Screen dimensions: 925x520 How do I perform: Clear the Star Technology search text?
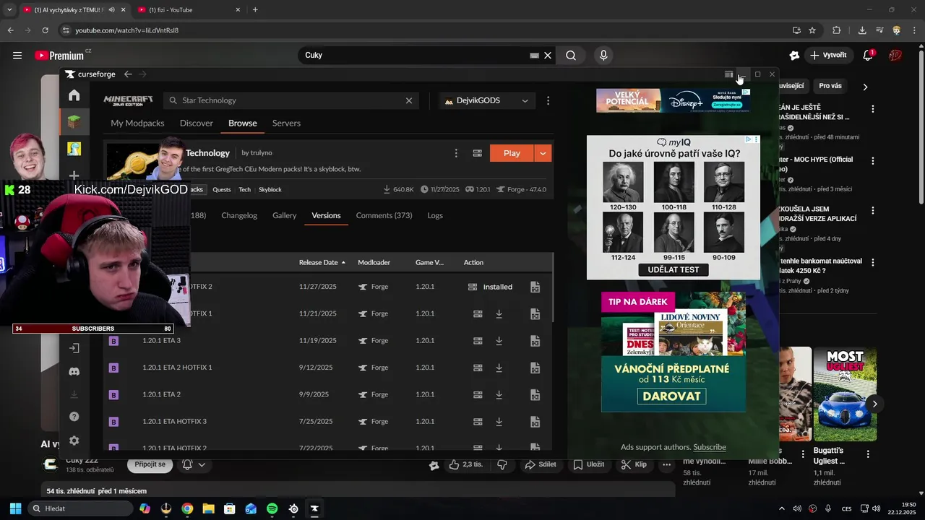tap(408, 100)
